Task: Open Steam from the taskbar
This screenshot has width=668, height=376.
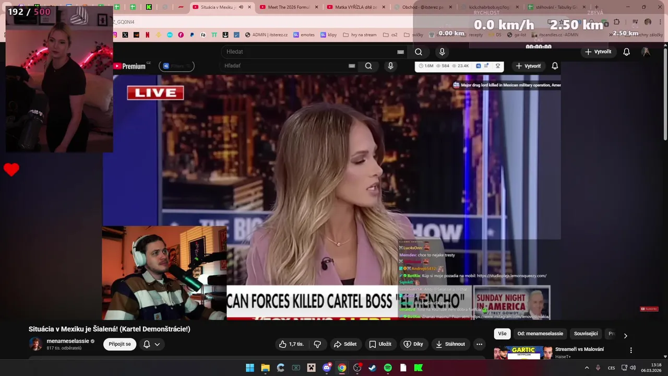Action: (x=372, y=368)
